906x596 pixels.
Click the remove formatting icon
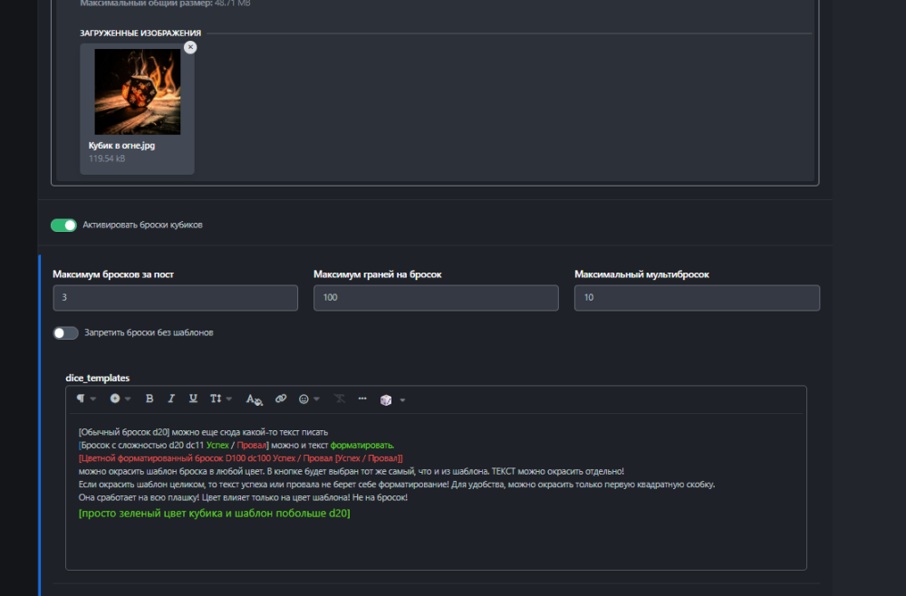(x=340, y=399)
